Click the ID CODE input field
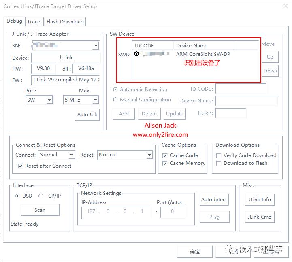The height and width of the screenshot is (262, 292). click(241, 89)
